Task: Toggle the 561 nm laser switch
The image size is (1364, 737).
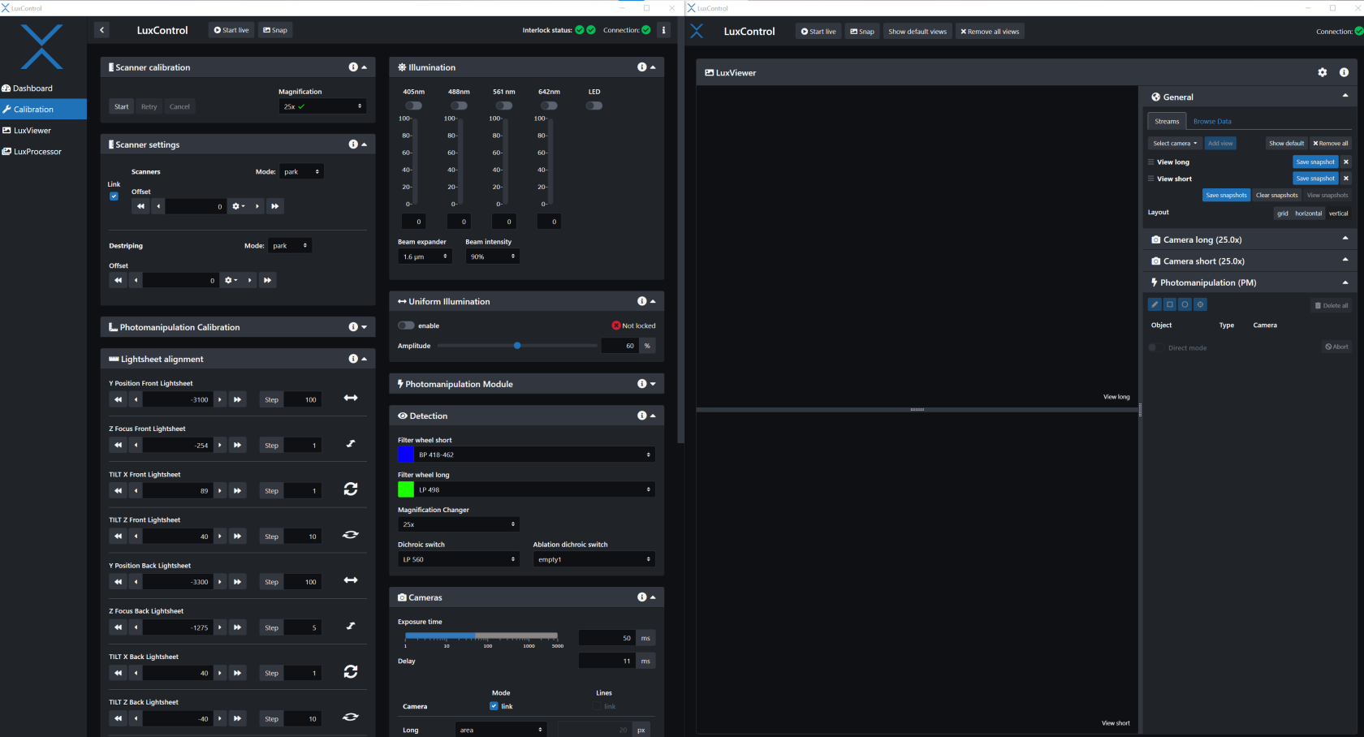Action: pos(504,106)
